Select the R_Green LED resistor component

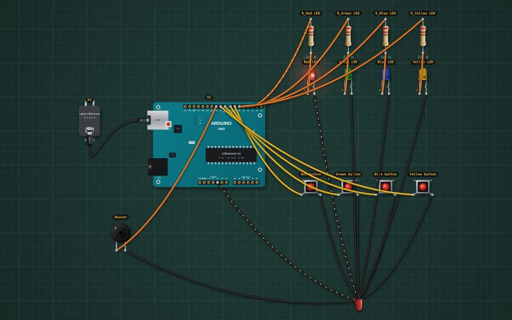[x=348, y=36]
